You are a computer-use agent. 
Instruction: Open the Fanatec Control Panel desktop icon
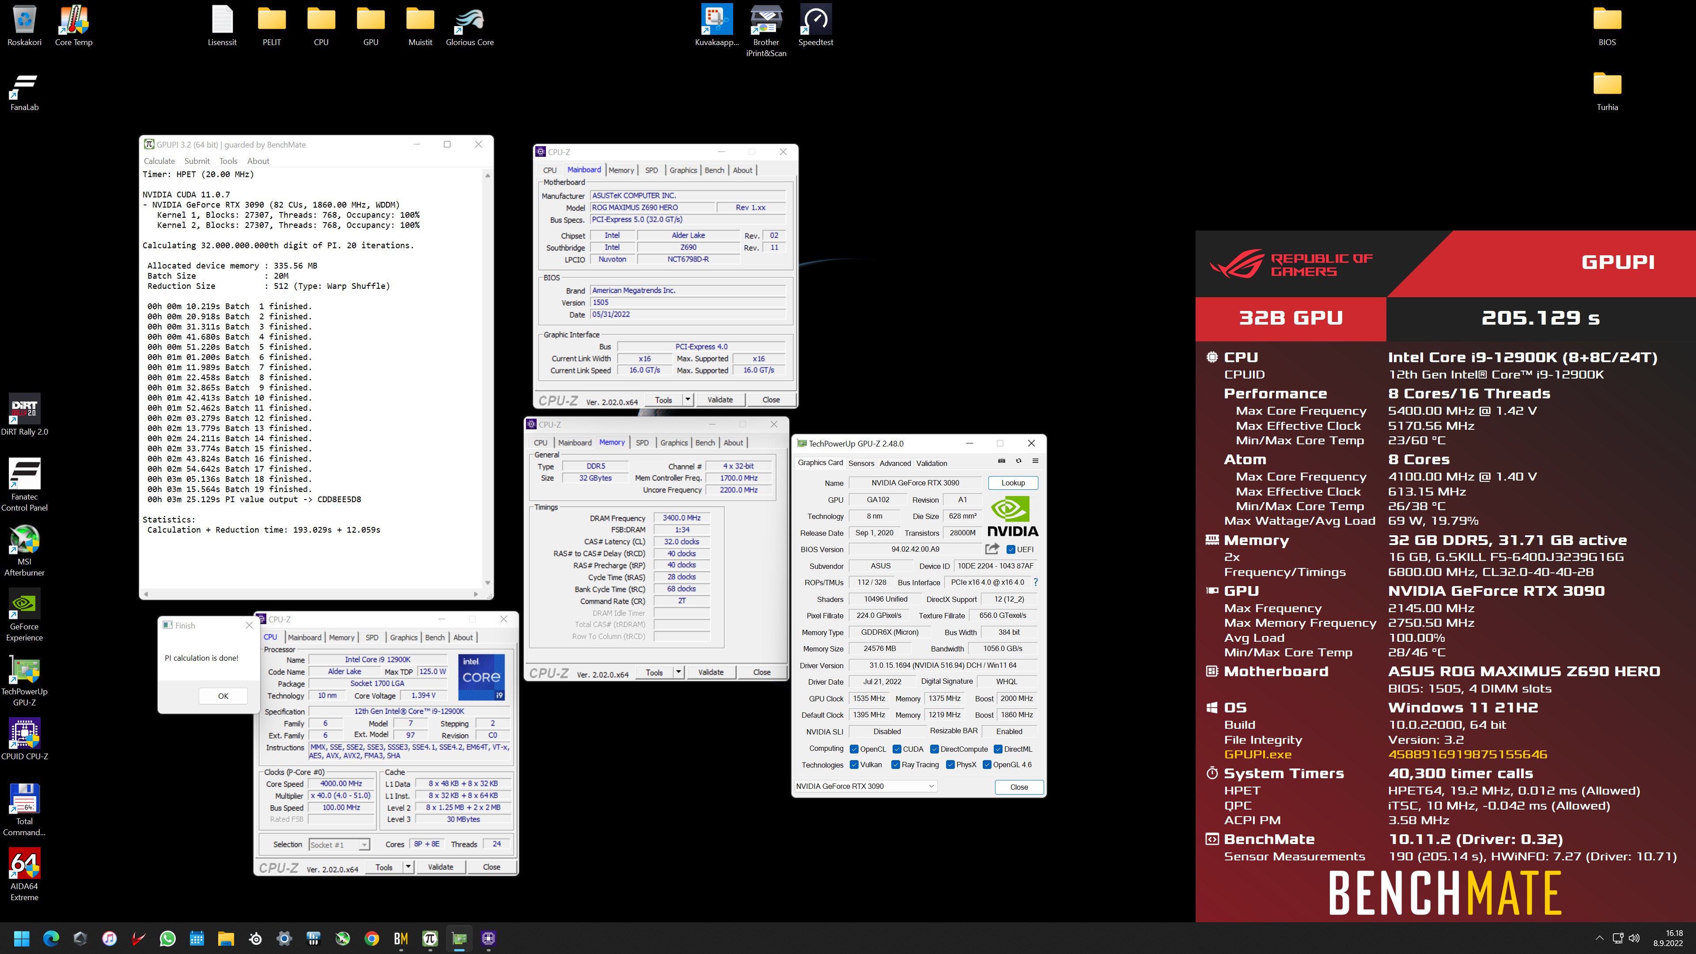click(24, 485)
